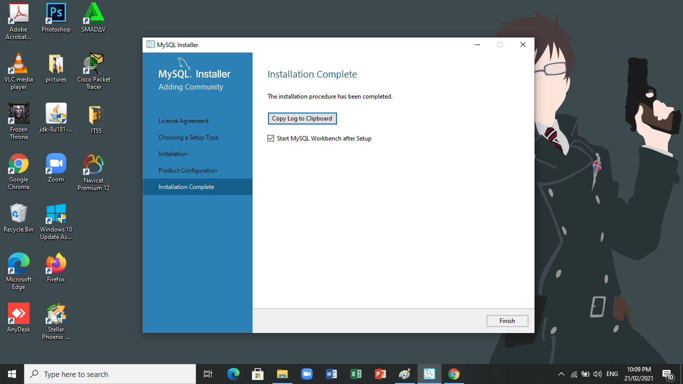Viewport: 683px width, 384px height.
Task: Open Navicat Premium 12 desktop shortcut
Action: [93, 172]
